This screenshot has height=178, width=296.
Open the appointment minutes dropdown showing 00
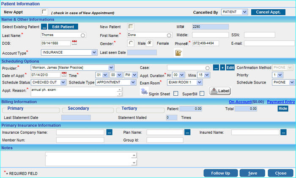(x=116, y=75)
